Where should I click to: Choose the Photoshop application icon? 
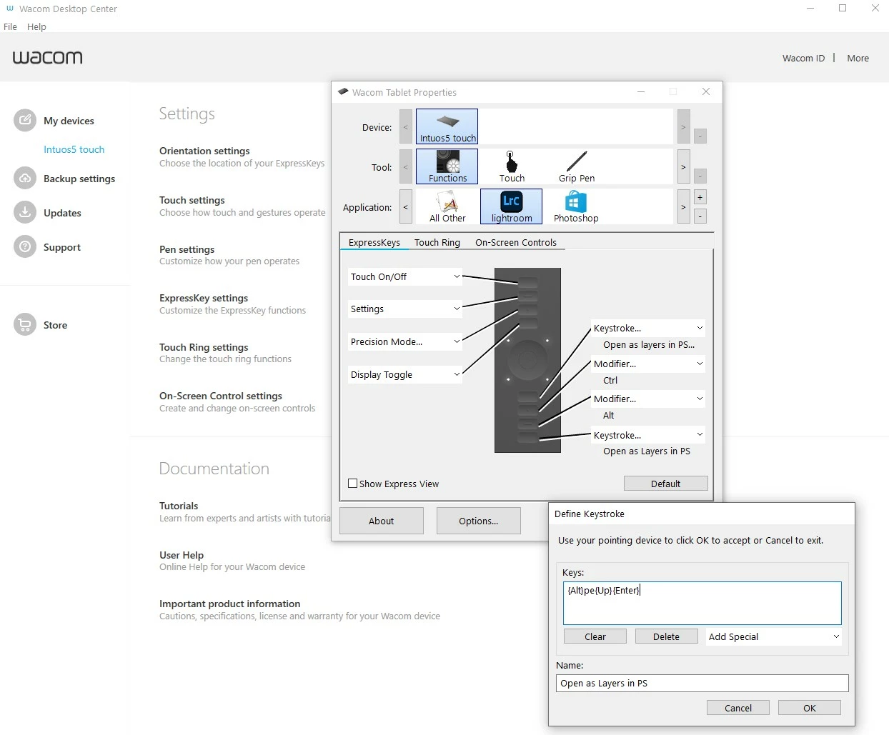pyautogui.click(x=576, y=206)
